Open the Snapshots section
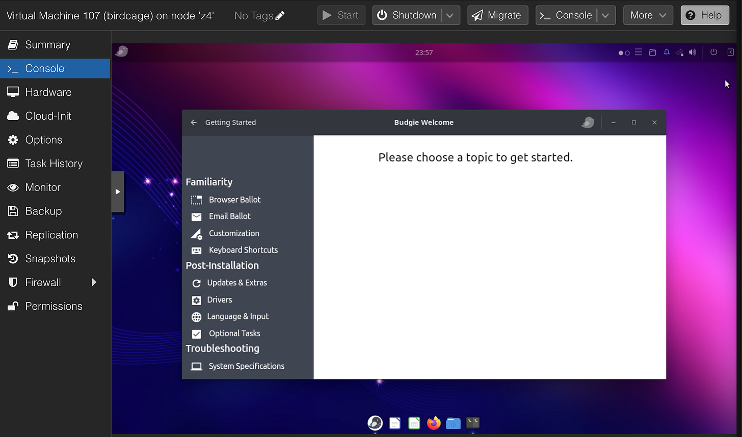This screenshot has width=742, height=437. click(55, 259)
